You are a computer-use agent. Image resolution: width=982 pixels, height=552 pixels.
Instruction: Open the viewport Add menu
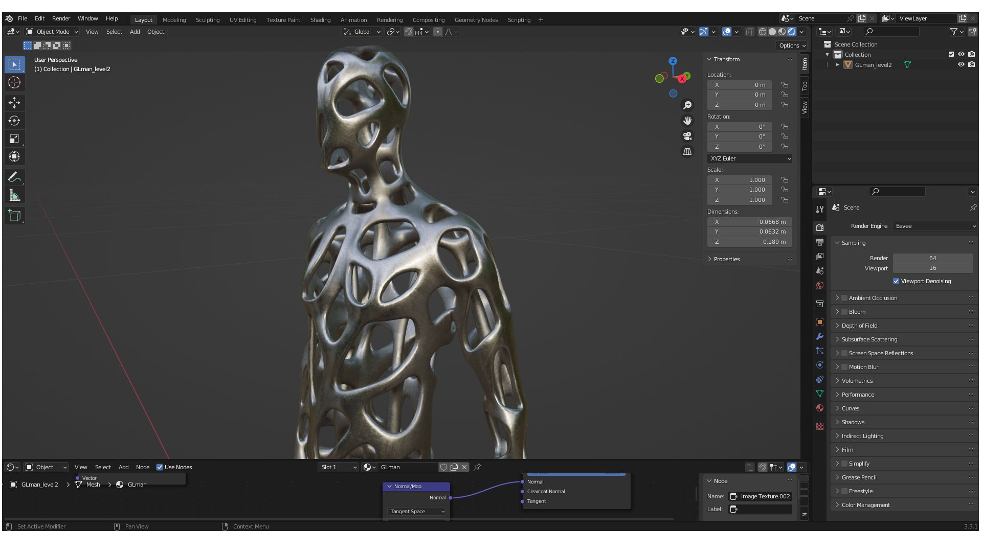point(135,32)
